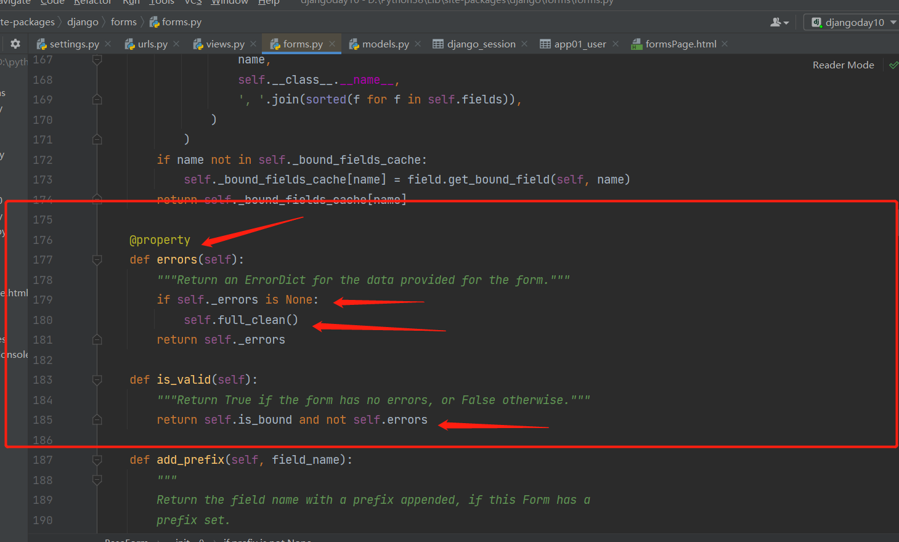Click "return self._errors" on line 181
Screen dimensions: 899x542
221,340
